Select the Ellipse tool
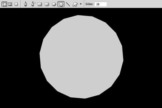 [54, 4]
